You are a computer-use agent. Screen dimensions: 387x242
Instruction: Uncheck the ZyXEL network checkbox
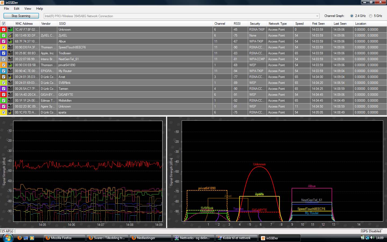point(3,35)
